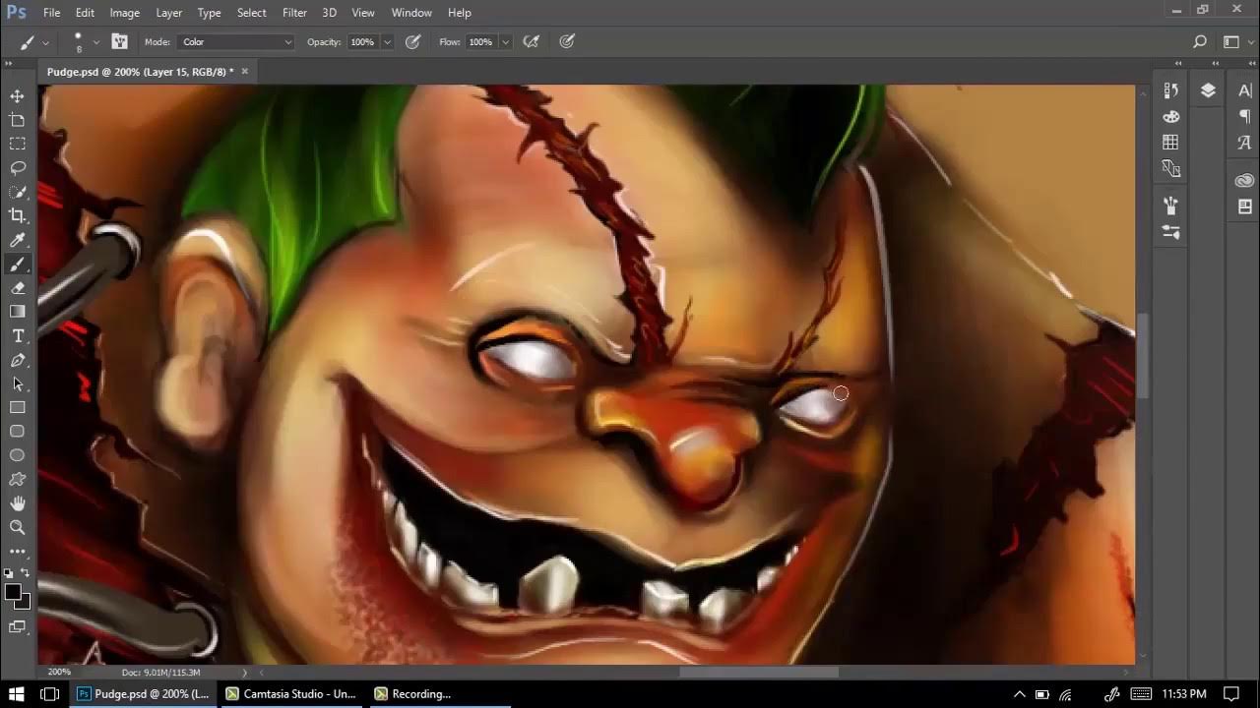Viewport: 1260px width, 708px height.
Task: Select the Pen tool
Action: (x=17, y=360)
